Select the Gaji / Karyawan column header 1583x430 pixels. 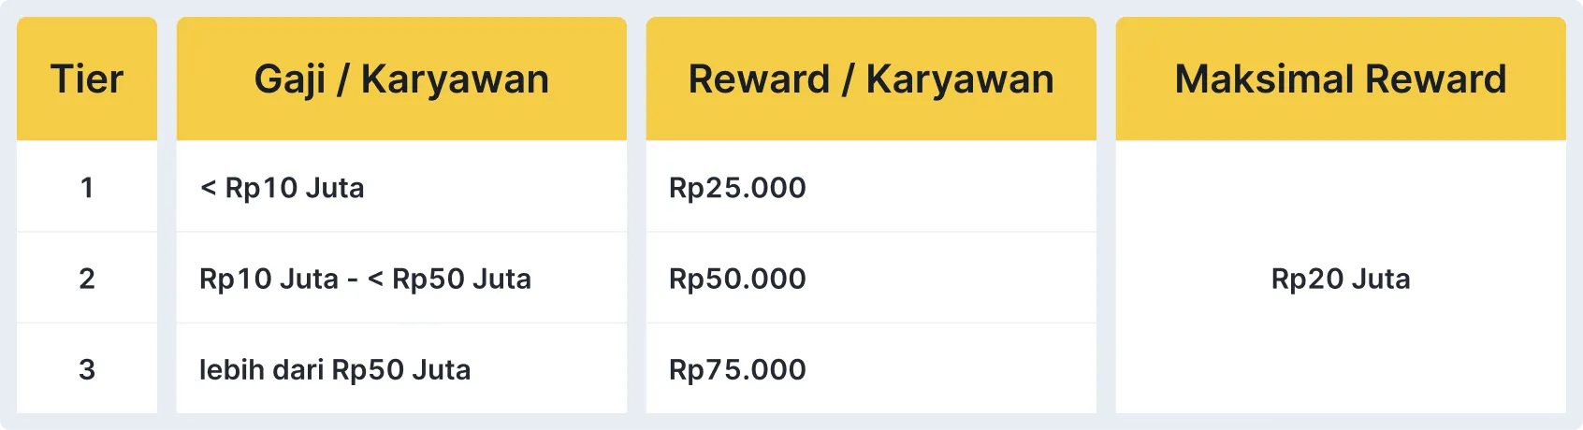coord(401,79)
